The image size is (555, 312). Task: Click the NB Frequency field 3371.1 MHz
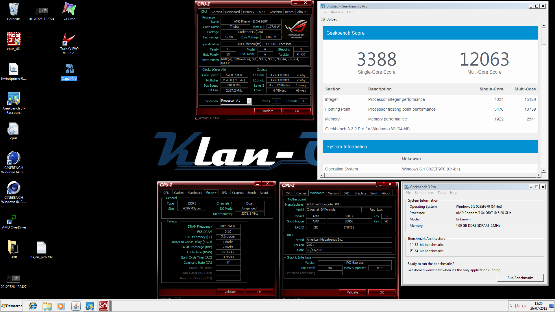click(x=249, y=214)
